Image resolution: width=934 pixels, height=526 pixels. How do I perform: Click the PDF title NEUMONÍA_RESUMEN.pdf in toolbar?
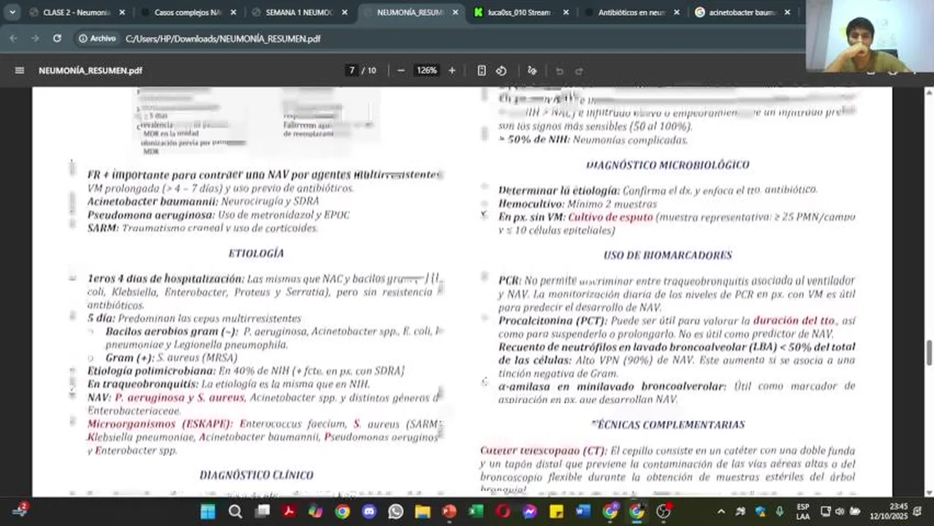coord(91,71)
